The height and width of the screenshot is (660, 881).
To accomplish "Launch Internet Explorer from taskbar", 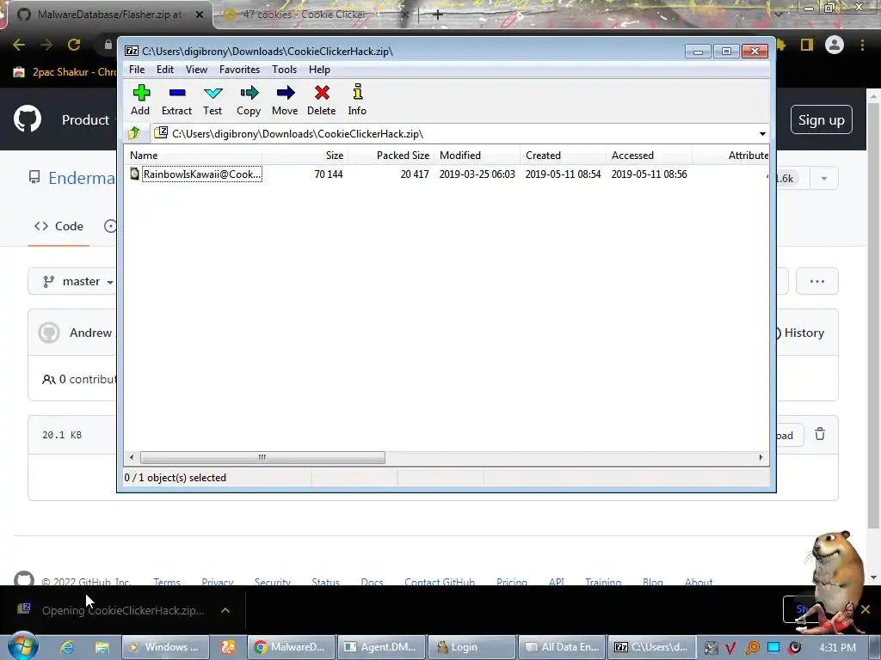I will pyautogui.click(x=67, y=647).
